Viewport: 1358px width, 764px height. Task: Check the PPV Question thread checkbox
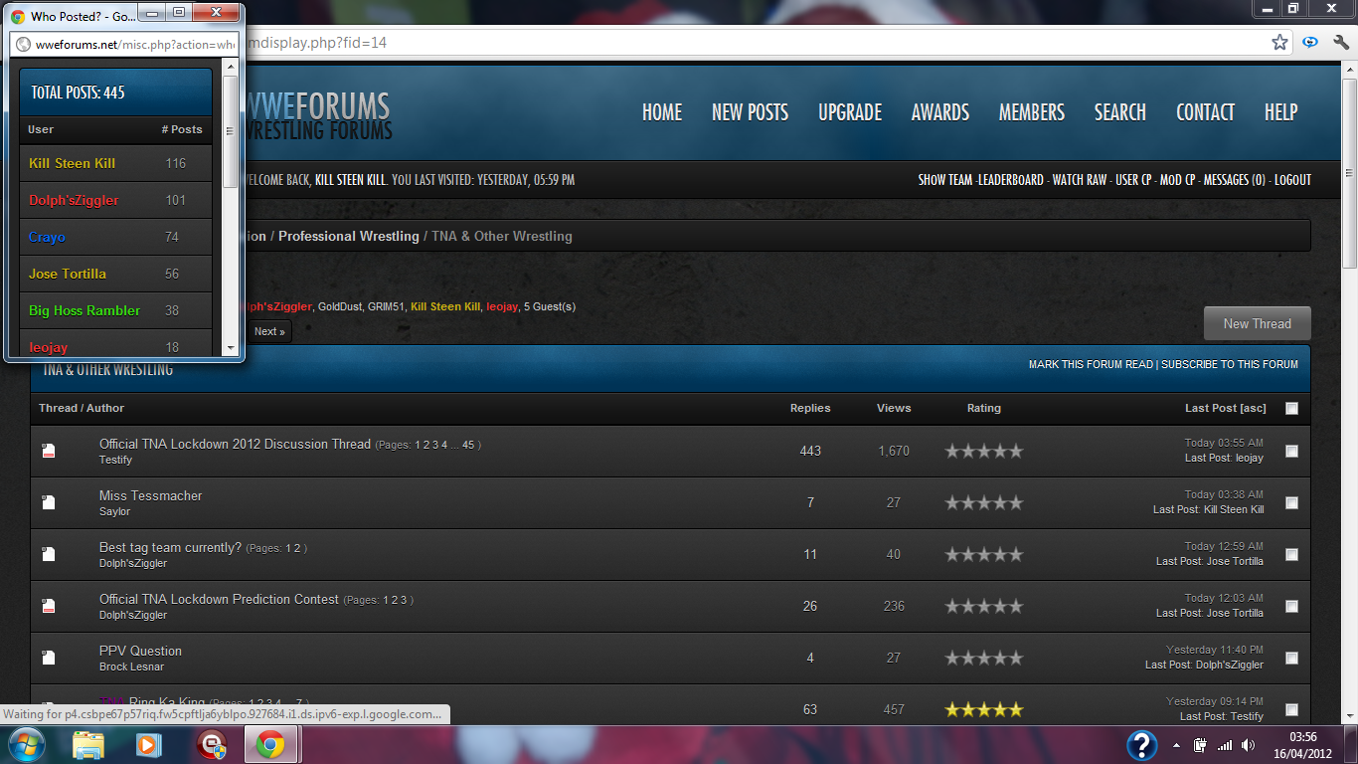pos(1291,658)
